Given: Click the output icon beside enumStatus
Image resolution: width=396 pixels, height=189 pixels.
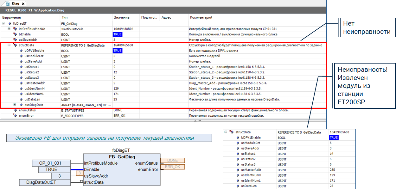Looking at the screenshot, I should pos(15,110).
